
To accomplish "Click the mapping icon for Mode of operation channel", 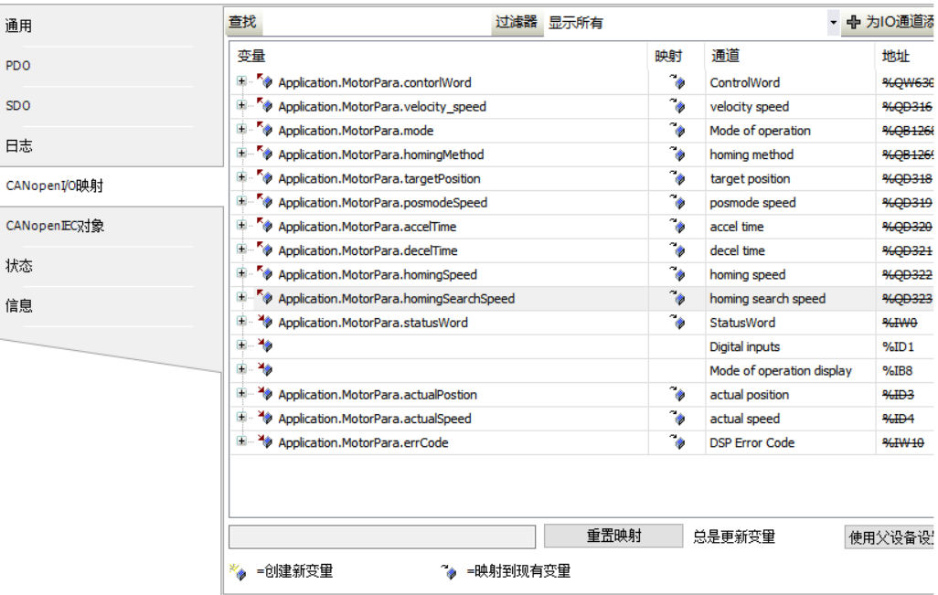I will (677, 129).
